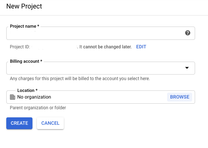Screen dimensions: 208x148
Task: Click the billing charges helper text
Action: [80, 79]
